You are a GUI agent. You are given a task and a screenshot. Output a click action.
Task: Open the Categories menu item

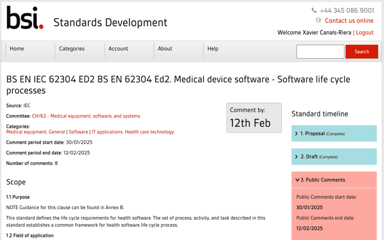72,49
